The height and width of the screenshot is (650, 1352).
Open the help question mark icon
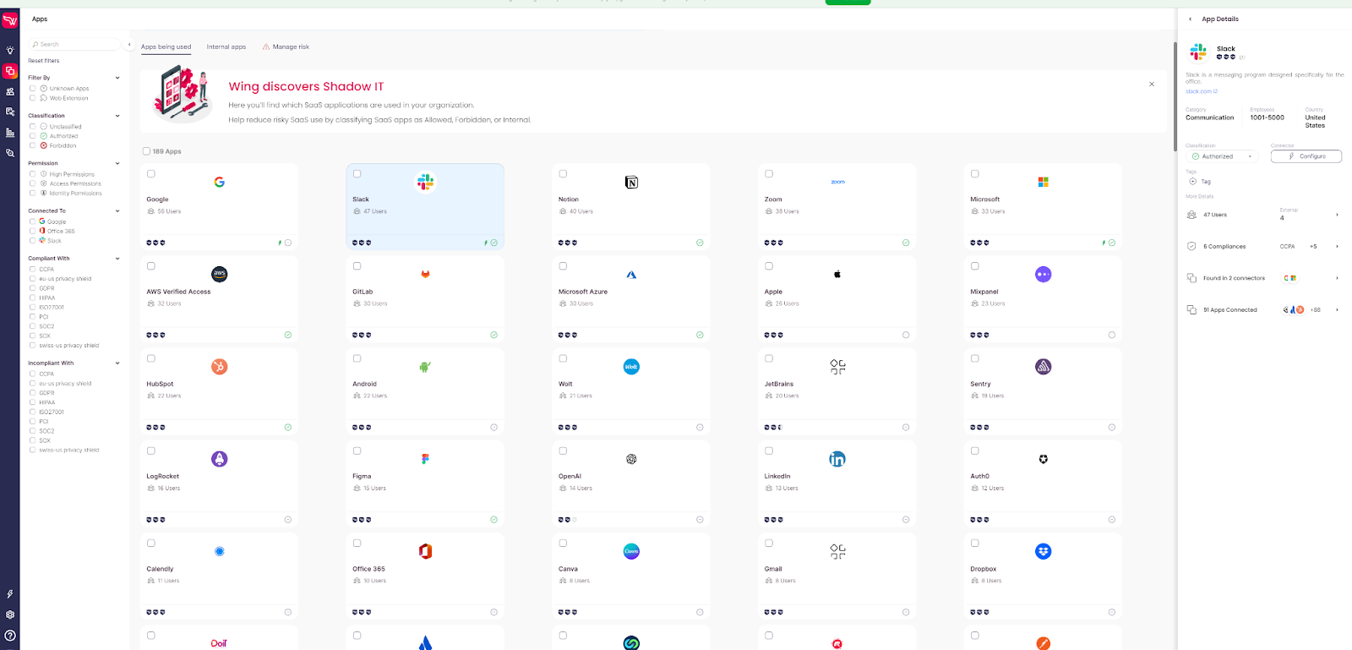pos(10,636)
